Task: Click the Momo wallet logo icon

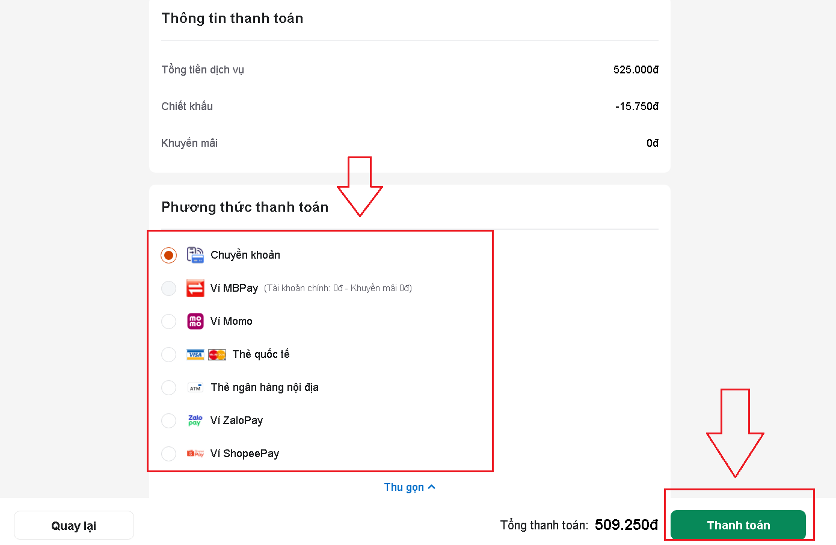Action: tap(195, 321)
